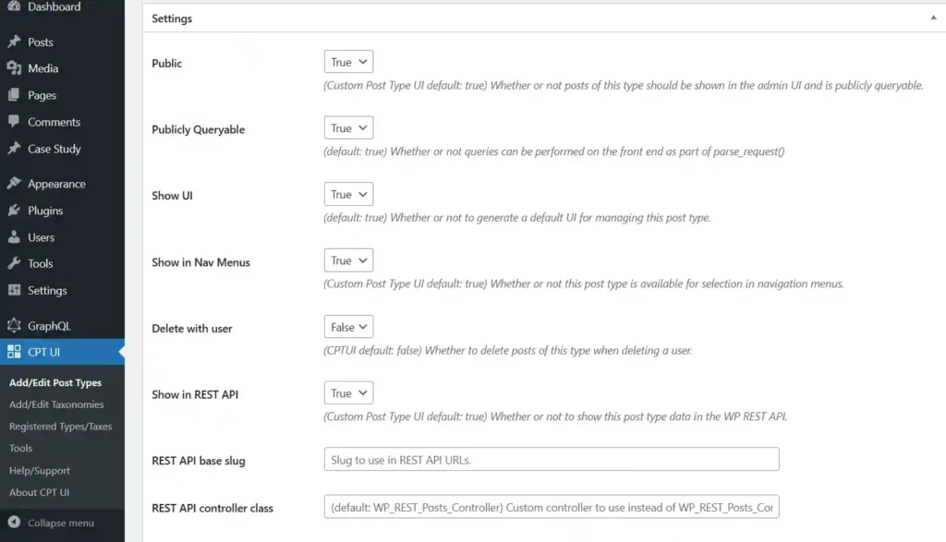Click the Pages document icon
The image size is (946, 542).
point(14,95)
